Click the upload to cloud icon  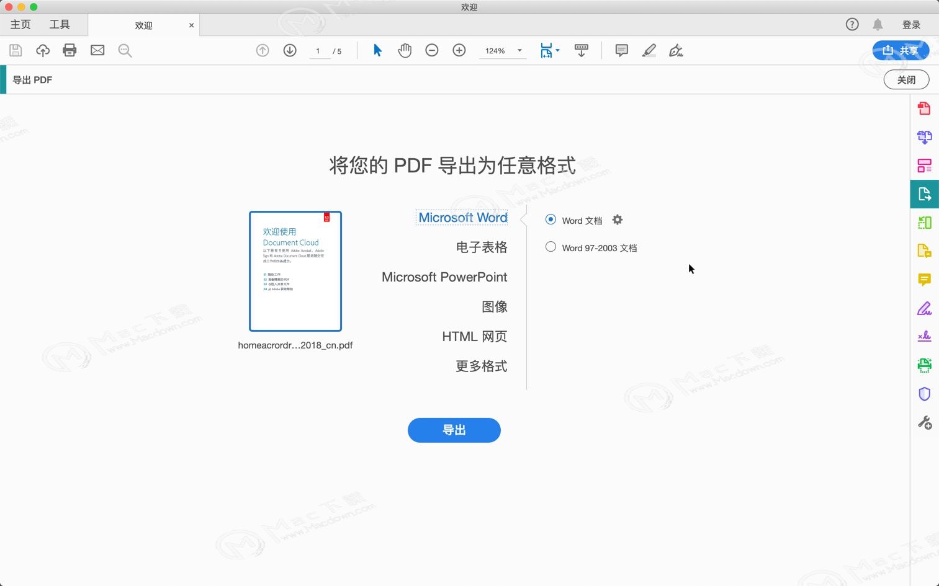click(43, 51)
